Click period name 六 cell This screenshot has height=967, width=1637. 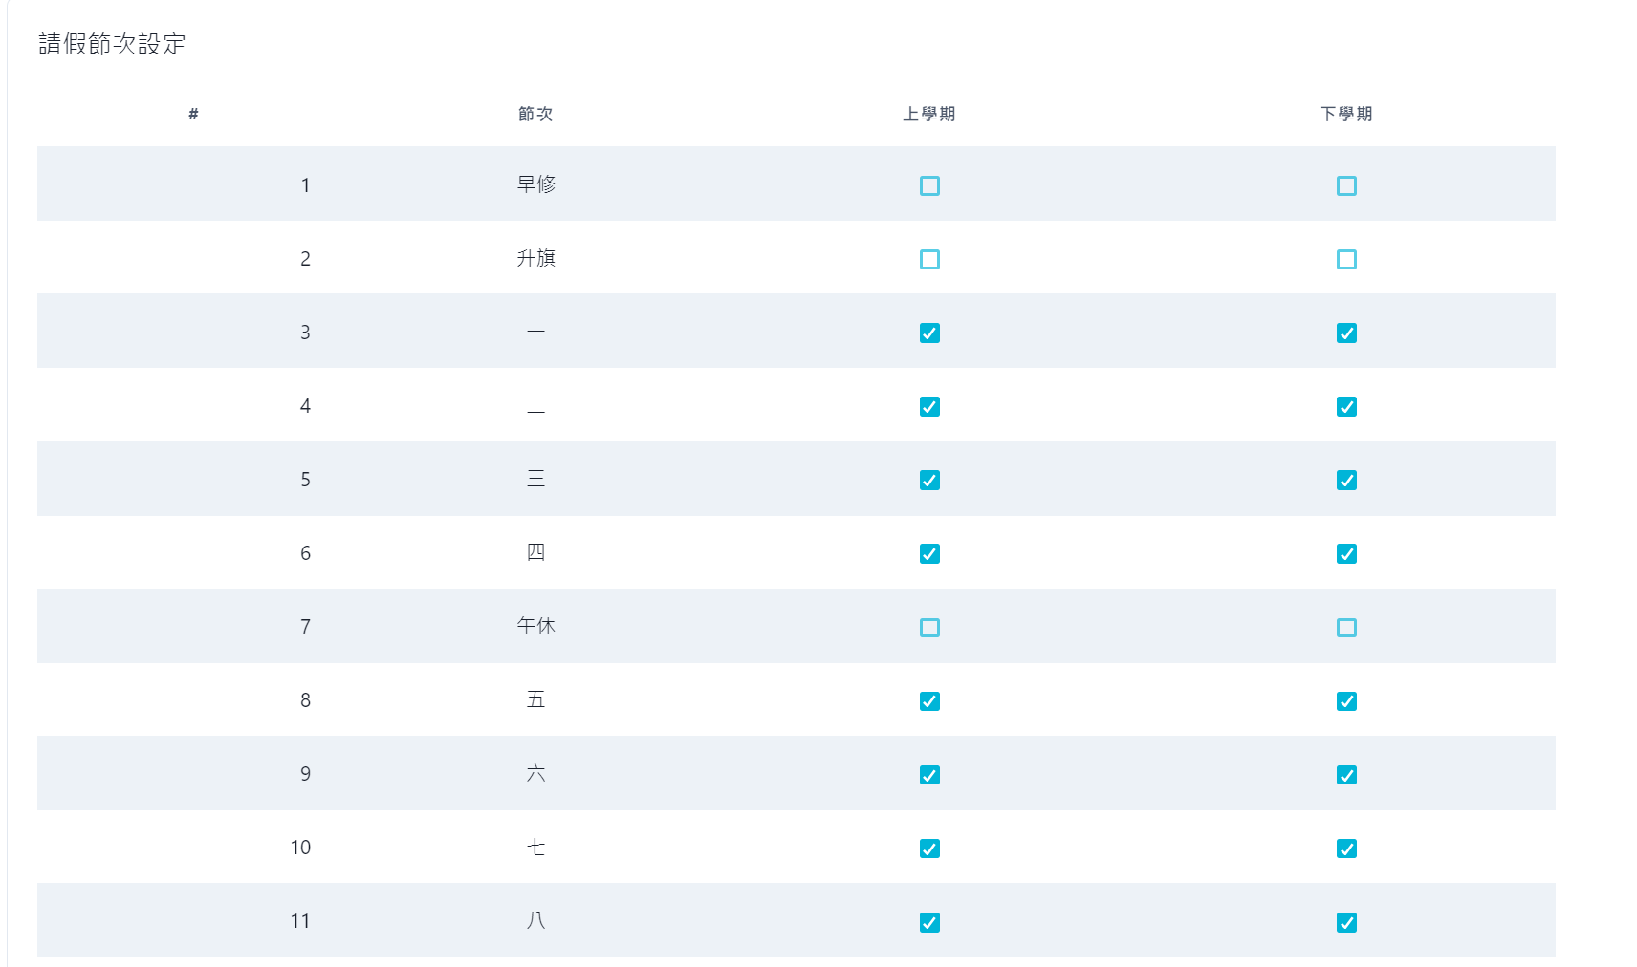[536, 773]
